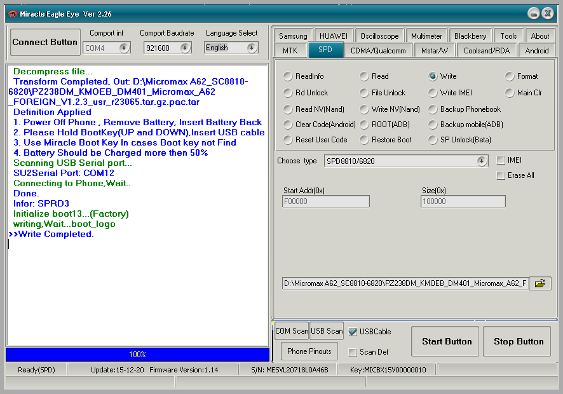Click the Start Addr(0x) input field
Screen dimensions: 563x394
[x=326, y=201]
